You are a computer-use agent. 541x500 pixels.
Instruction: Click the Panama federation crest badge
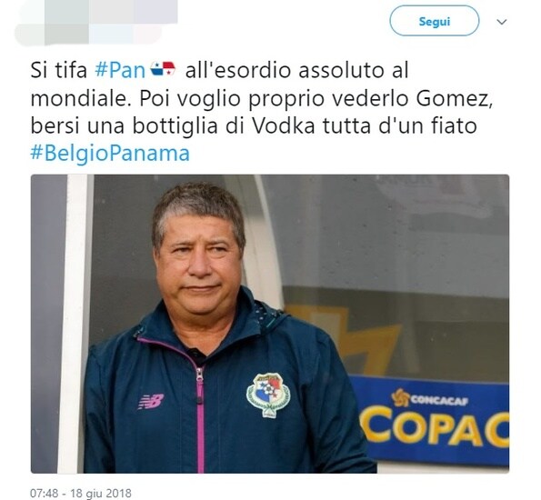pyautogui.click(x=268, y=395)
